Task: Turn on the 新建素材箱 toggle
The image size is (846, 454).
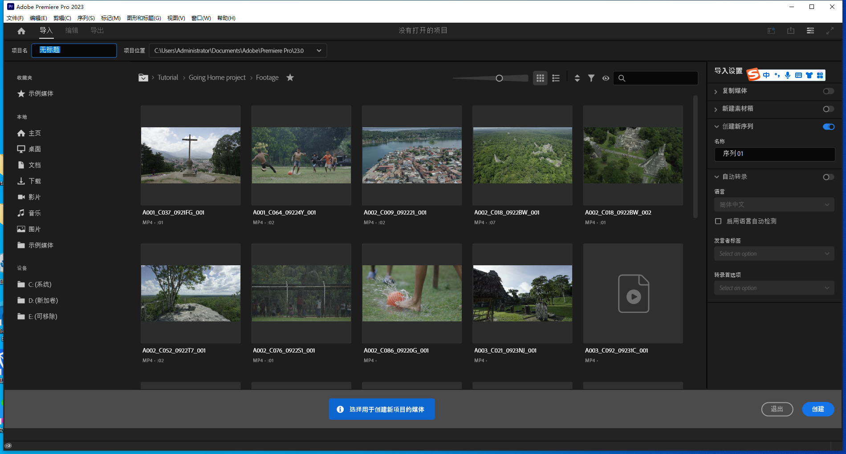Action: tap(828, 109)
